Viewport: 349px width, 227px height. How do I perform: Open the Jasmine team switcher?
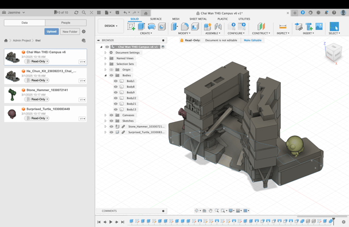tap(14, 13)
